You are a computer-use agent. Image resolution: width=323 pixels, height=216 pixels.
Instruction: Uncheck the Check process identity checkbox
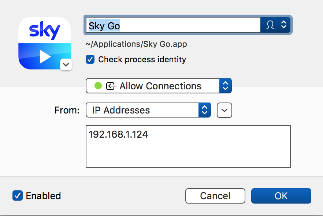pos(90,59)
